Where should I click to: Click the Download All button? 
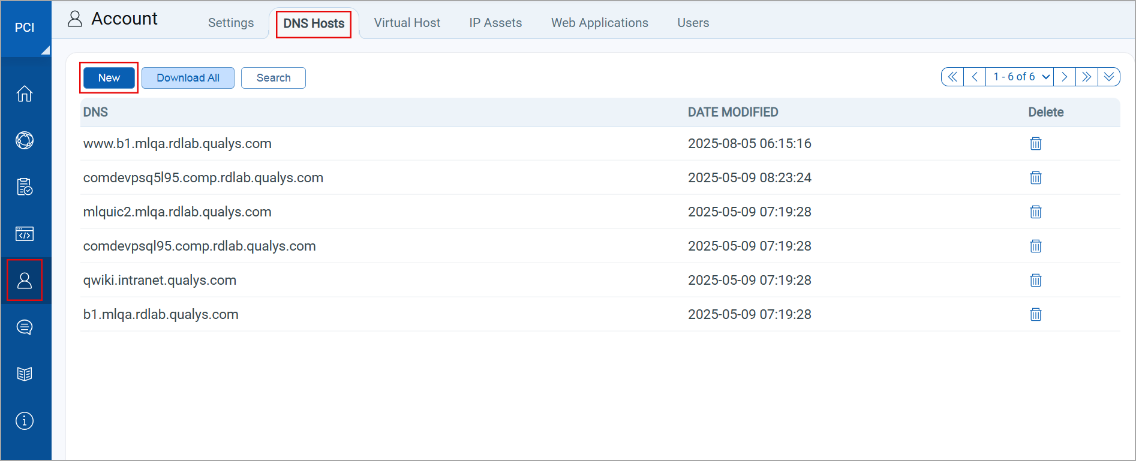pos(188,78)
